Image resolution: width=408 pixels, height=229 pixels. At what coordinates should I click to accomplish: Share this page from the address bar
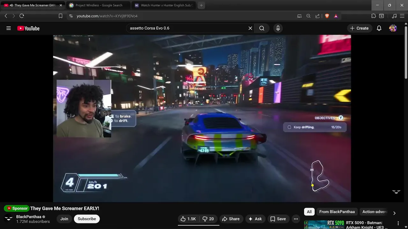317,16
